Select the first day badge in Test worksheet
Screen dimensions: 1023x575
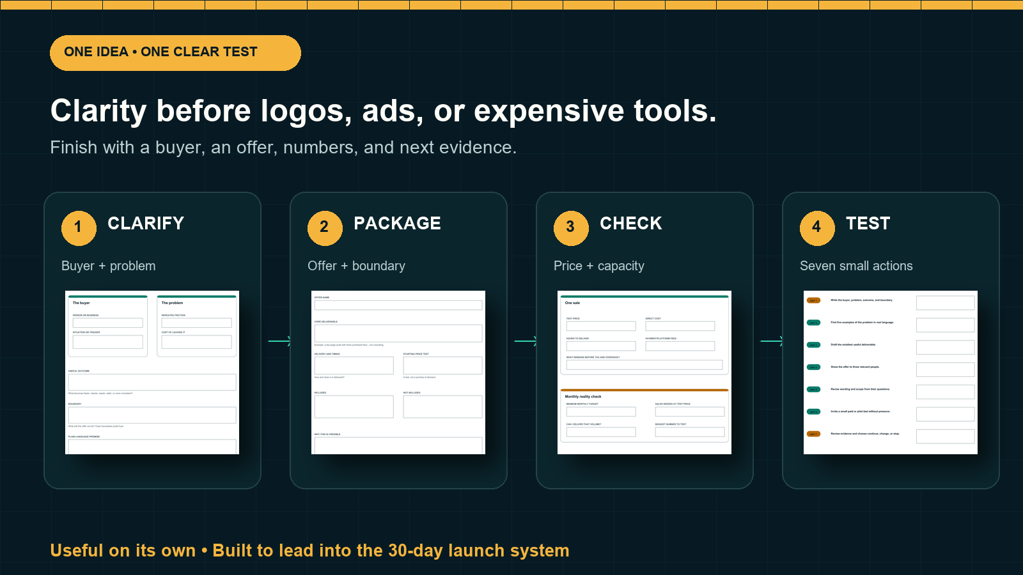pos(813,300)
